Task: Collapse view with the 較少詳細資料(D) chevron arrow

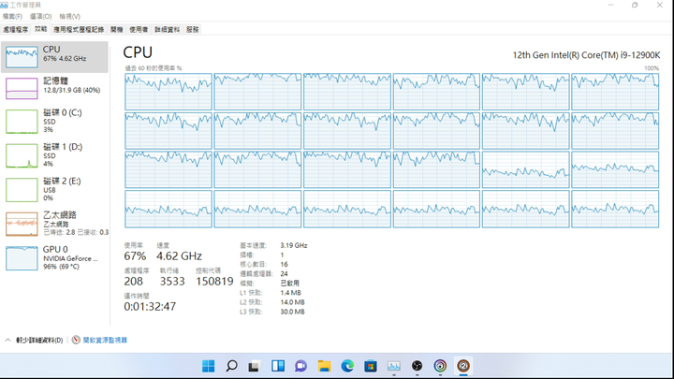Action: (x=7, y=340)
